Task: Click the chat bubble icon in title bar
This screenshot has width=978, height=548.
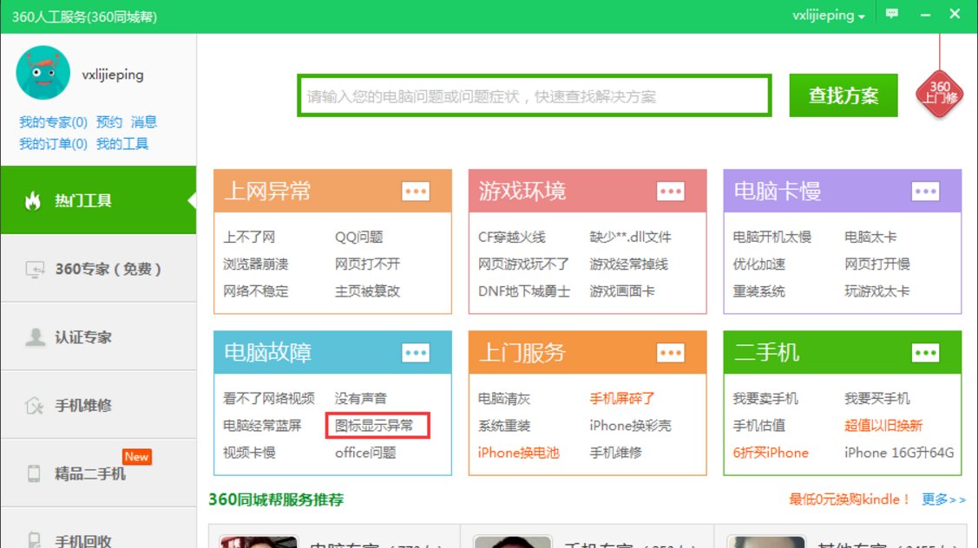Action: tap(891, 15)
